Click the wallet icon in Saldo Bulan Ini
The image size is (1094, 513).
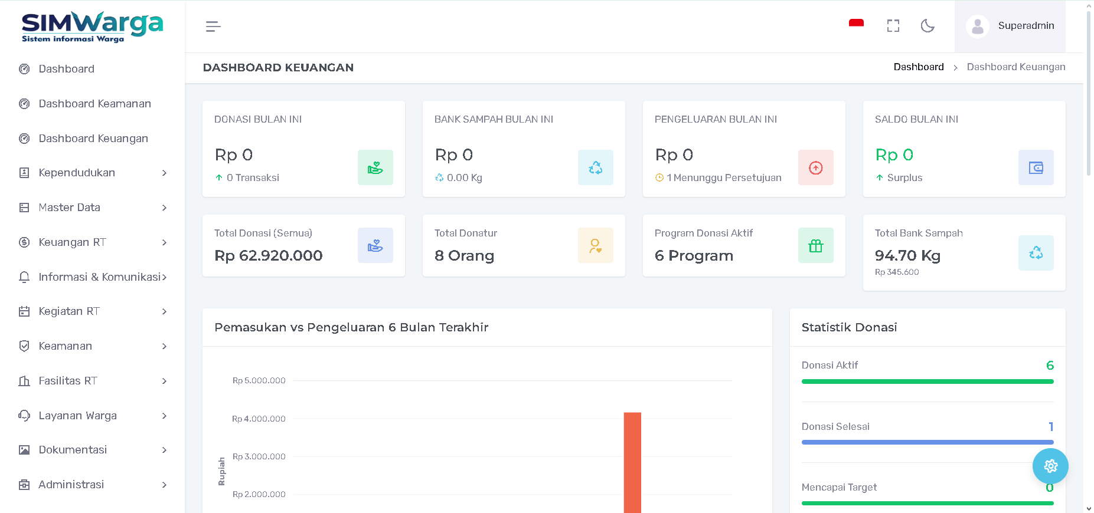1036,167
